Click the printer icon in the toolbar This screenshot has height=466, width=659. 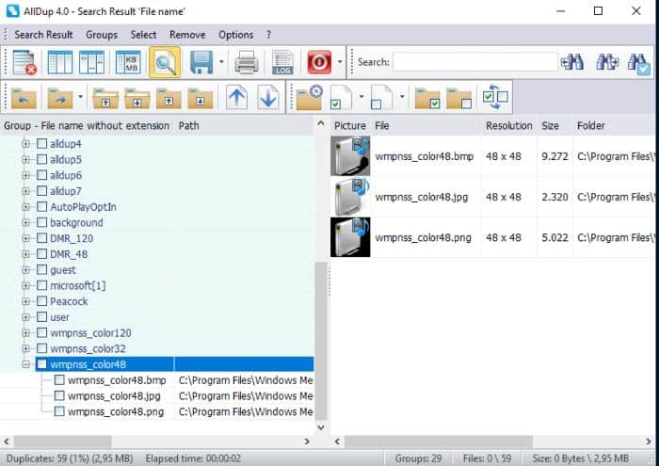pyautogui.click(x=247, y=63)
